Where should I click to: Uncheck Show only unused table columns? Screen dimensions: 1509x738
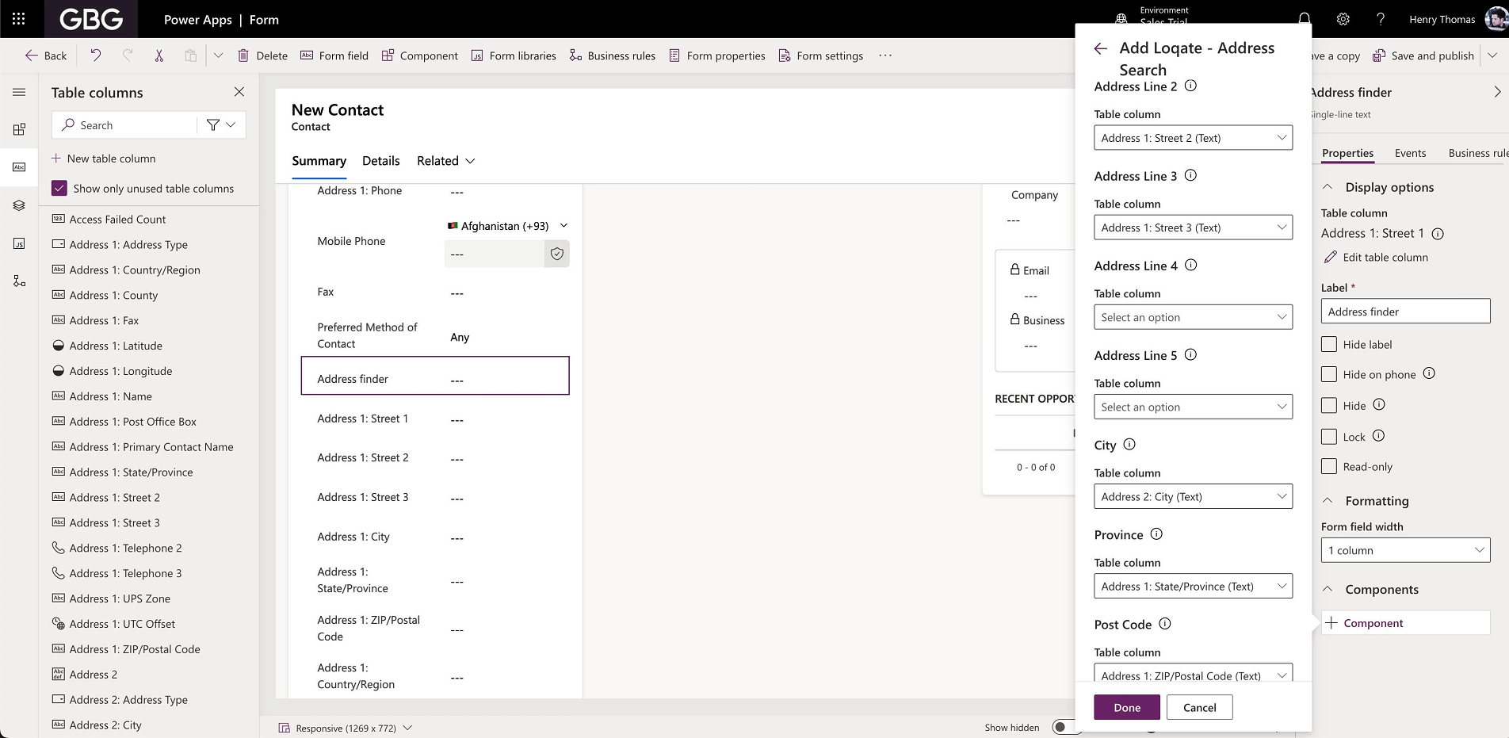click(x=59, y=188)
